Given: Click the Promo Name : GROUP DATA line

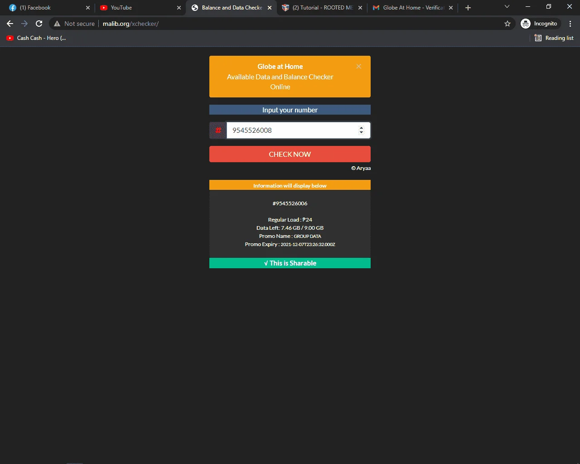Looking at the screenshot, I should point(290,236).
